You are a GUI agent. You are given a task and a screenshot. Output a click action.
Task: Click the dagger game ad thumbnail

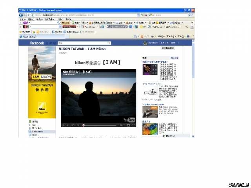pos(150,69)
